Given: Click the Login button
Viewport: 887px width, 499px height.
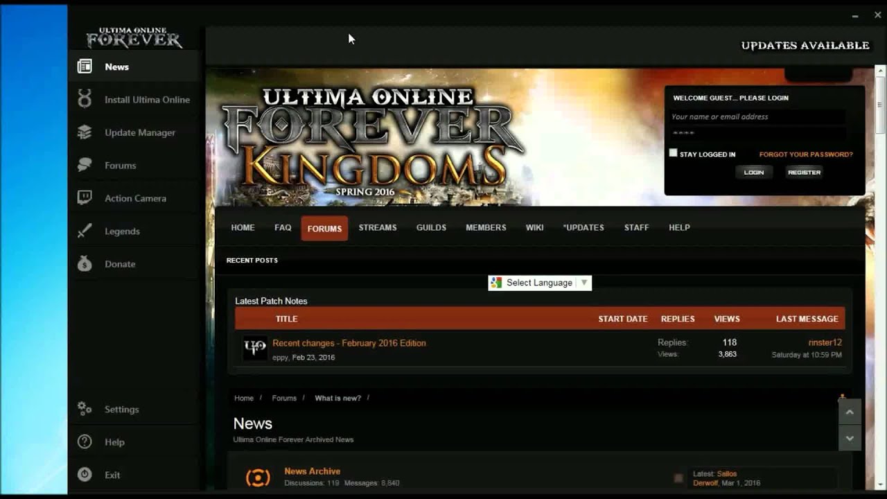Looking at the screenshot, I should pos(754,173).
